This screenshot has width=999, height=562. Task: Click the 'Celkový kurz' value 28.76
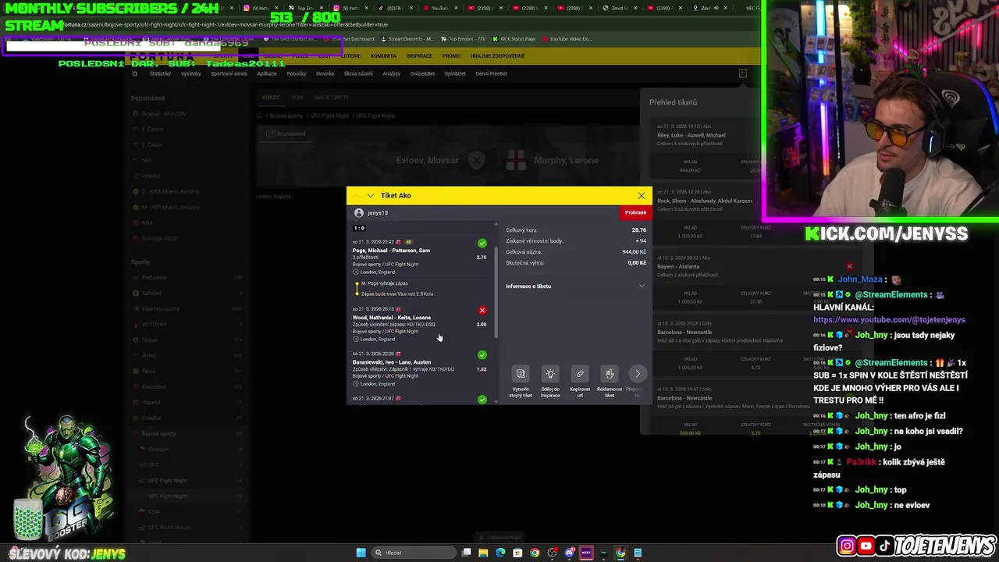point(639,230)
